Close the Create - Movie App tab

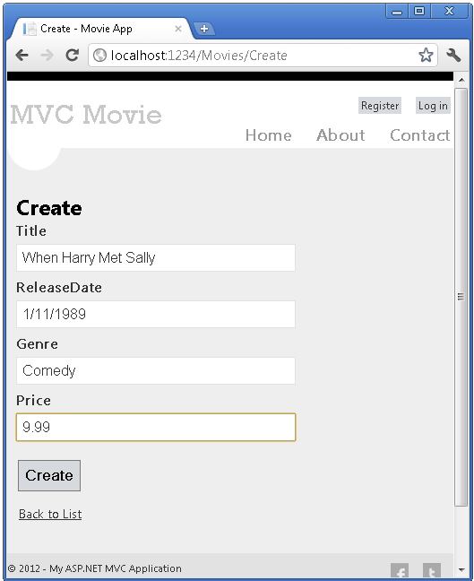click(178, 29)
